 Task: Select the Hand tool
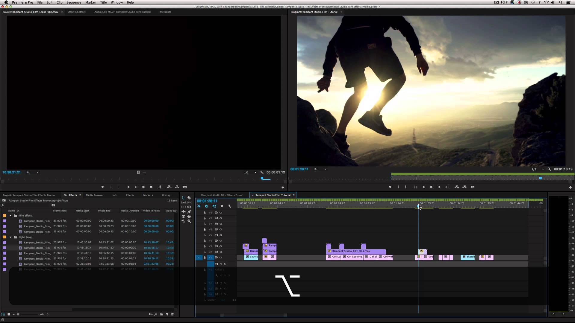pyautogui.click(x=189, y=217)
